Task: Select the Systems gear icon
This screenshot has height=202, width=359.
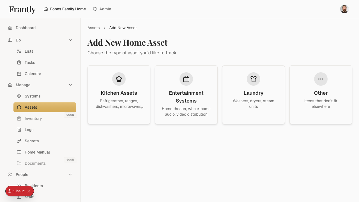Action: [19, 96]
